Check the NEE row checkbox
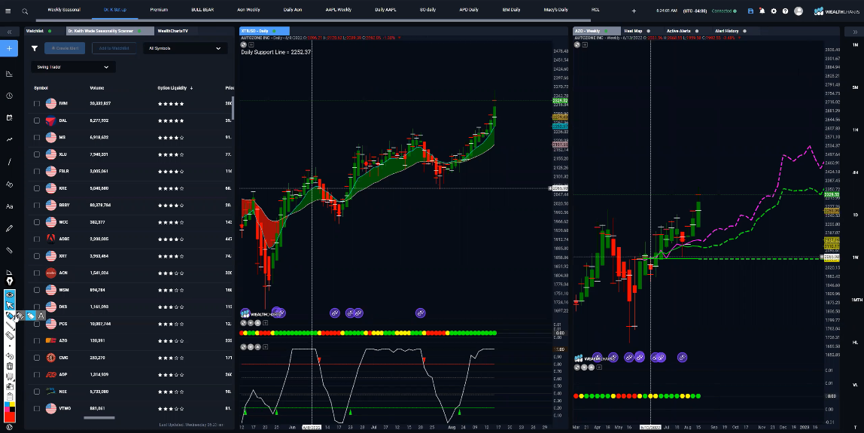Screen dimensions: 864x433 (x=37, y=392)
